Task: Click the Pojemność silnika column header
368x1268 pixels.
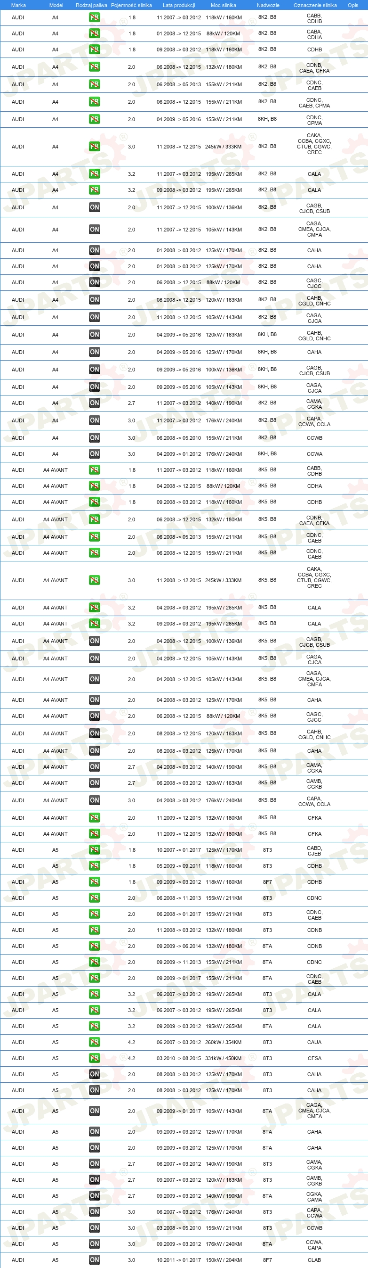Action: tap(131, 5)
